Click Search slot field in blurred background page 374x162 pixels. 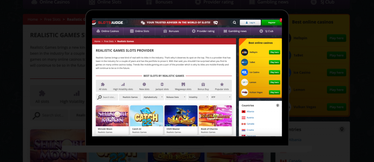point(49,115)
